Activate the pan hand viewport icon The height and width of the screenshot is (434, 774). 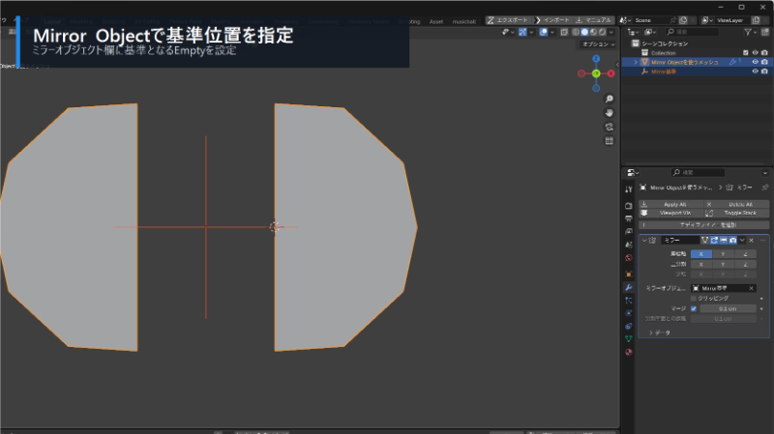coord(610,113)
